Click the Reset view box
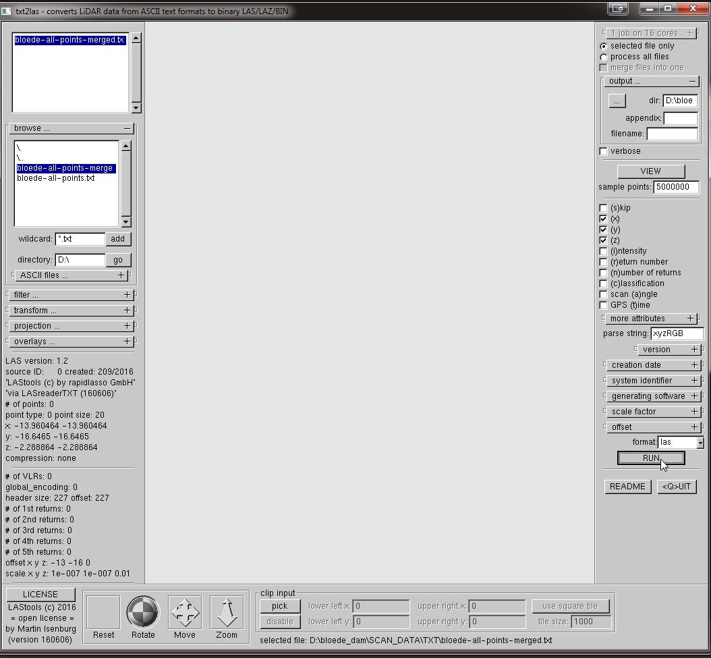Screen dimensions: 711x658 (x=103, y=611)
